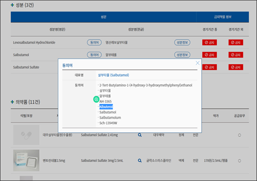257x181 pixels.
Task: Click supply status circle for 벤토린네뷸2.5mg
Action: pos(239,161)
